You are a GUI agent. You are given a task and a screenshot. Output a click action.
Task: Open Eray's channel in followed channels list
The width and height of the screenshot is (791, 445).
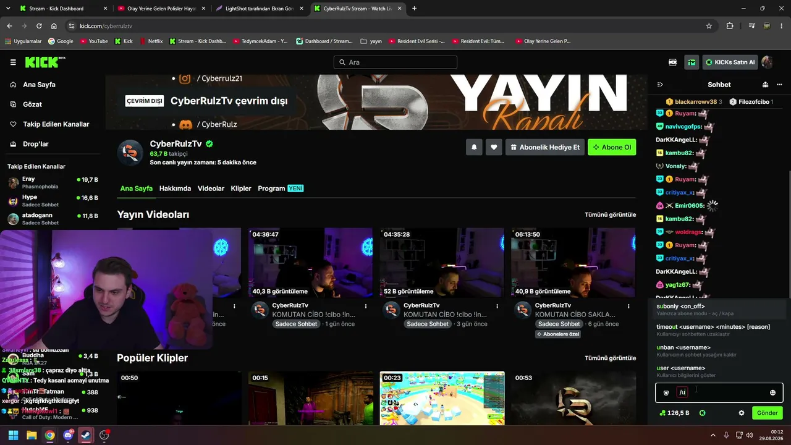(x=53, y=182)
